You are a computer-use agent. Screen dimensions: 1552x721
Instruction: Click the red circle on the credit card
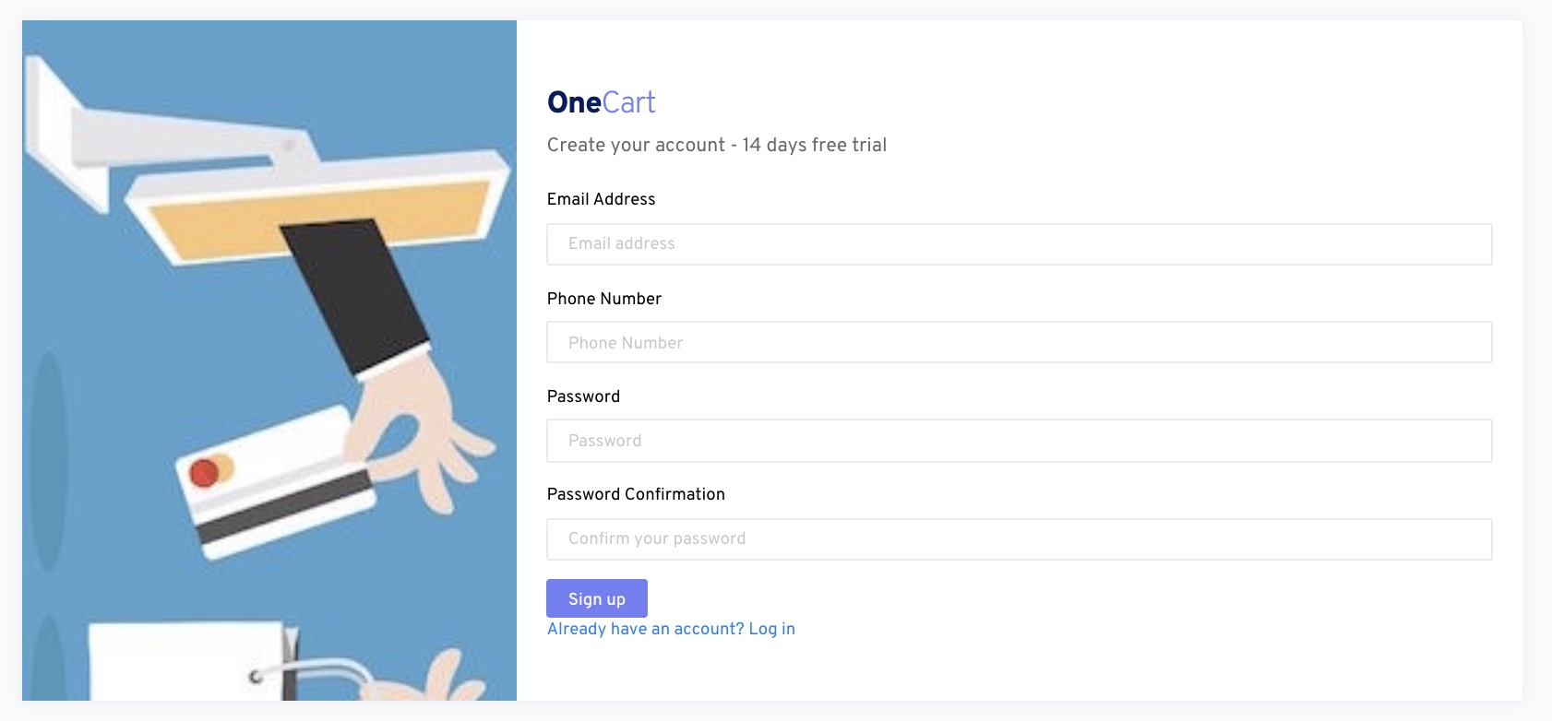(204, 474)
